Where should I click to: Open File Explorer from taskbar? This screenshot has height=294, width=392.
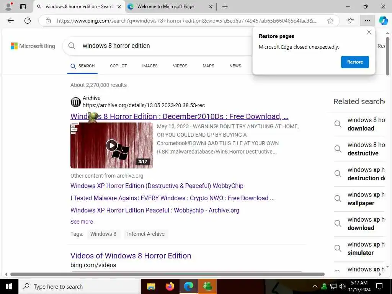pyautogui.click(x=151, y=286)
